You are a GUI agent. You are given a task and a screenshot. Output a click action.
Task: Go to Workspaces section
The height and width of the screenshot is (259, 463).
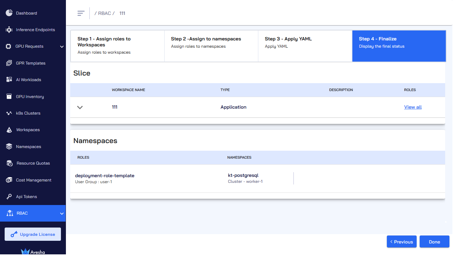click(28, 130)
